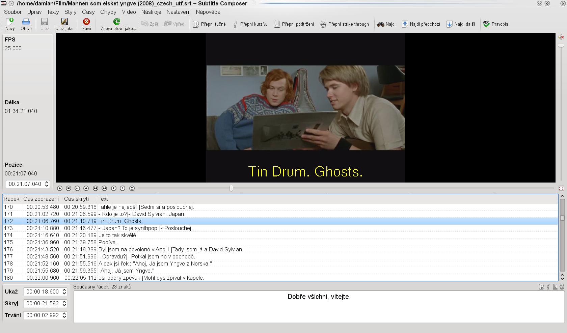Open the Uprav menu
The height and width of the screenshot is (333, 567).
(x=34, y=12)
